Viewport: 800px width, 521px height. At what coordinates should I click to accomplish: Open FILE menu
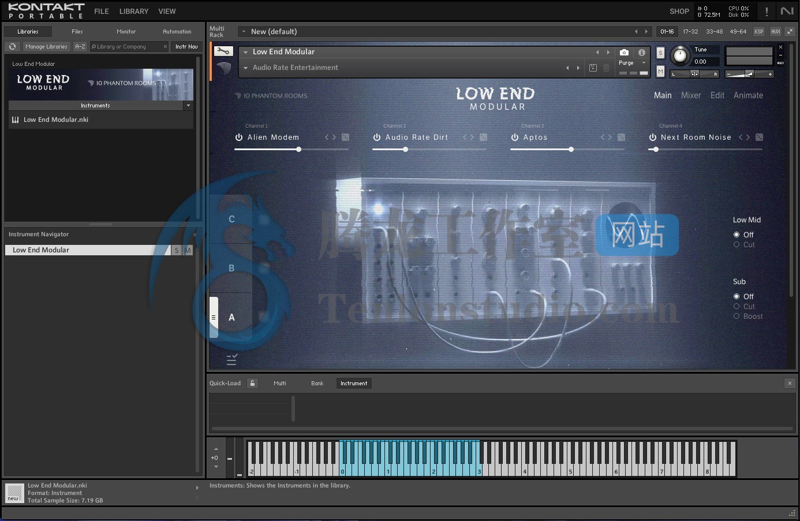102,11
